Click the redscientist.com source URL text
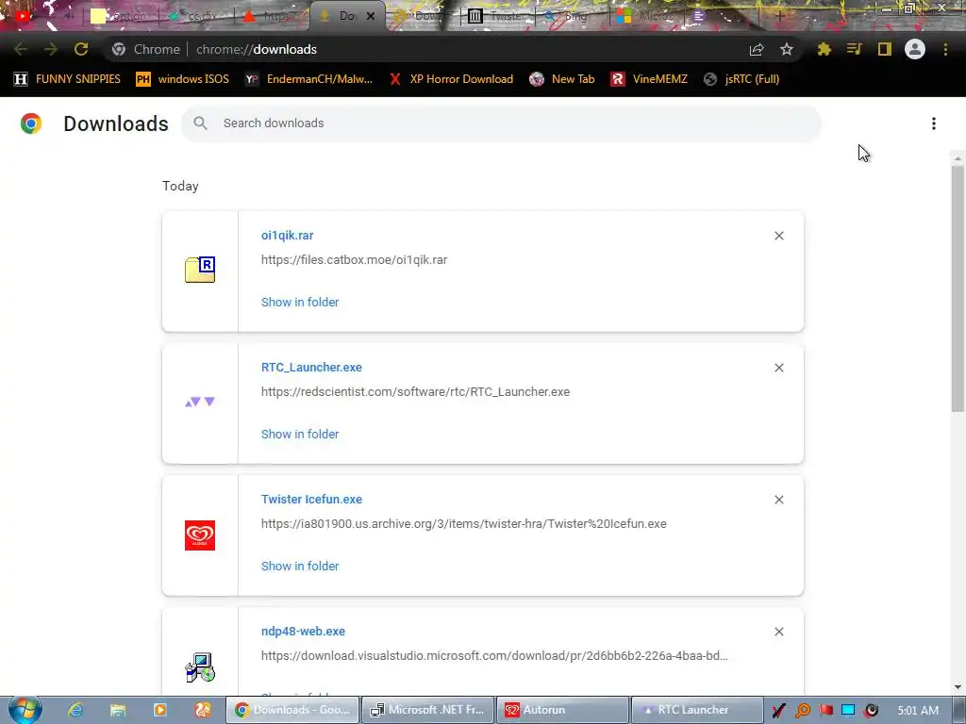Viewport: 966px width, 724px height. pos(415,391)
